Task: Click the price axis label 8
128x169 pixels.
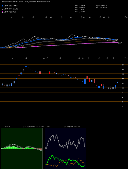Action: click(123, 98)
